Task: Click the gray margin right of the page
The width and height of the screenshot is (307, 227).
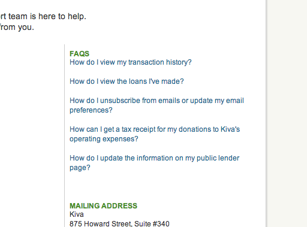Action: point(287,113)
